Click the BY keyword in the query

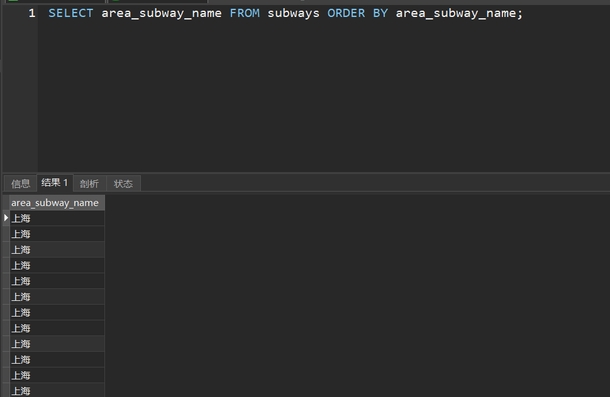380,13
